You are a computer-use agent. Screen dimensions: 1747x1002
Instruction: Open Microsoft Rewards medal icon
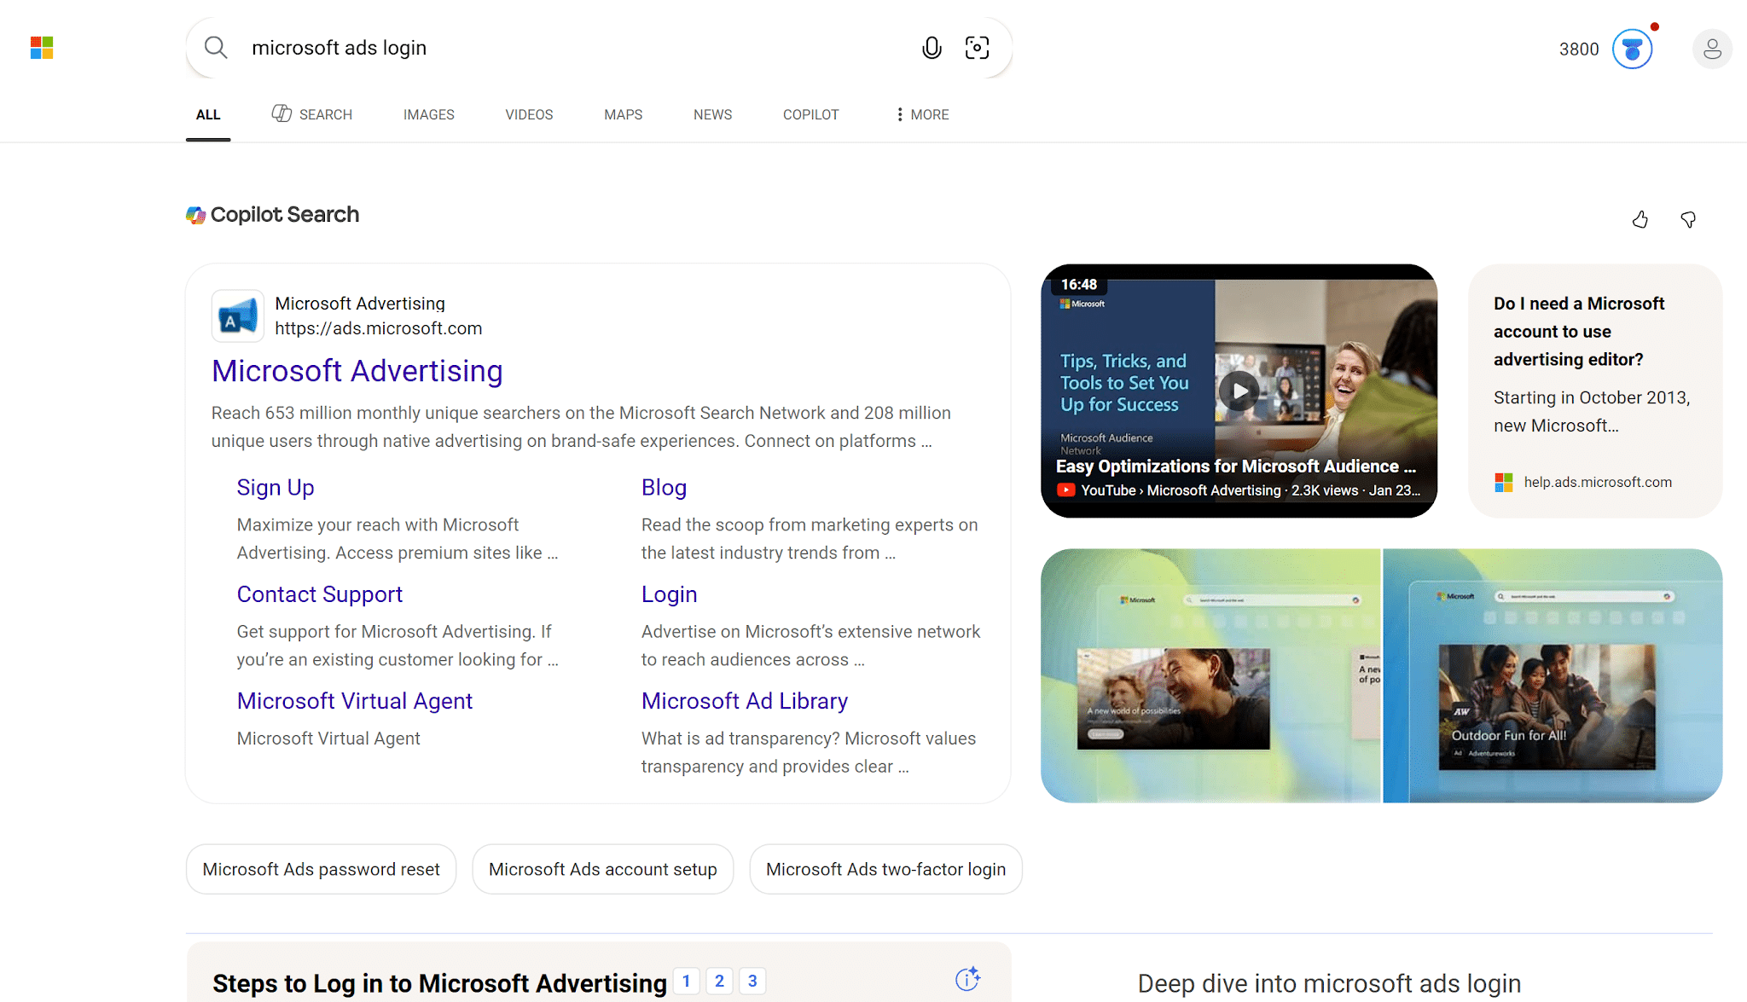click(x=1632, y=49)
